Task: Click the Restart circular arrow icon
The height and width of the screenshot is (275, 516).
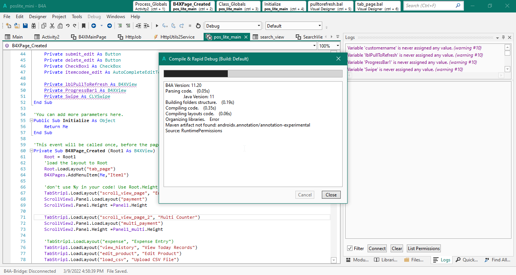Action: tap(198, 26)
